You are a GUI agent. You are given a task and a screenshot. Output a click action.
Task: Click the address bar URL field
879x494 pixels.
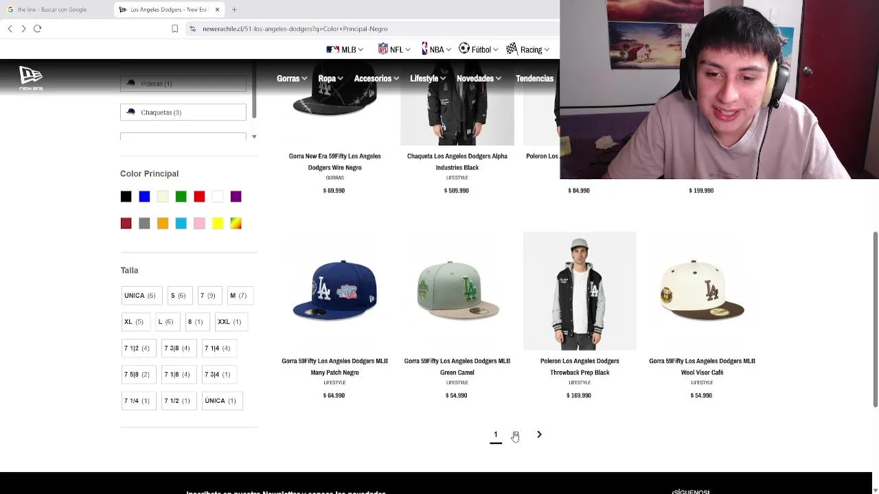point(371,29)
